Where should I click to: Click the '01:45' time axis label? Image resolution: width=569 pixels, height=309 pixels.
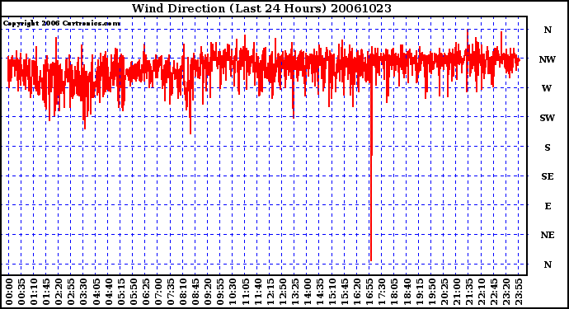click(46, 292)
